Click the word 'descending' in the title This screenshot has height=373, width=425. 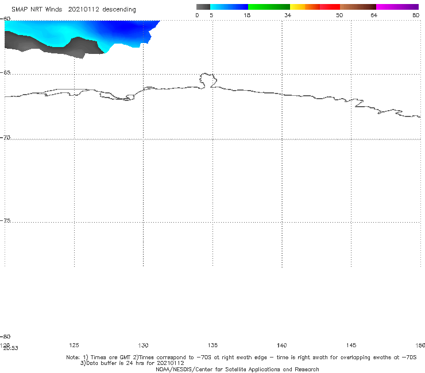[x=119, y=10]
